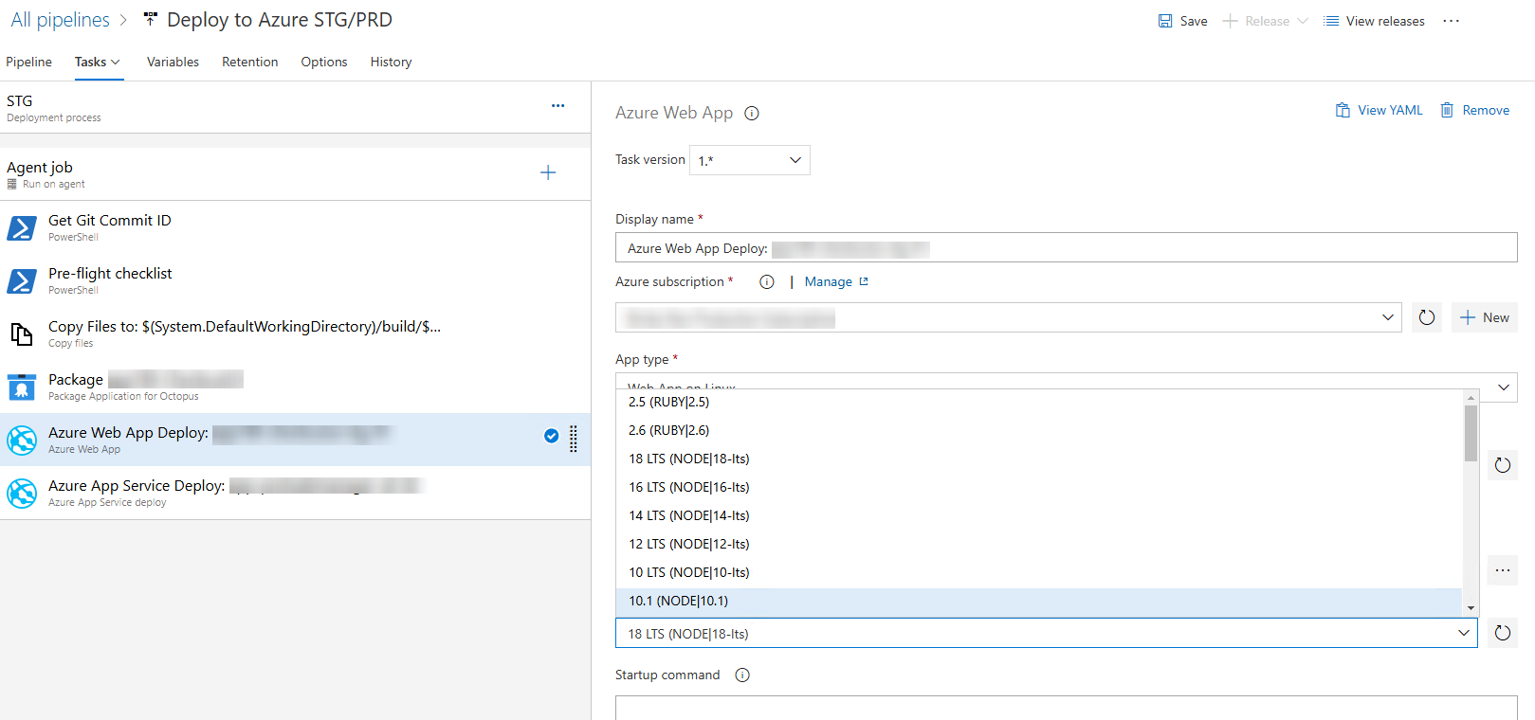
Task: Open the Release dropdown chevron
Action: (1303, 21)
